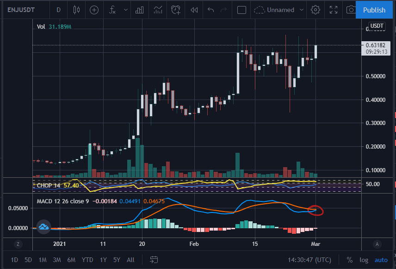Image resolution: width=396 pixels, height=269 pixels.
Task: Click the 57.40 CHOP value
Action: 71,186
